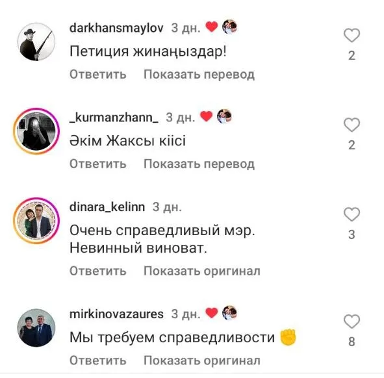View the _kurmanzhann_ story avatar

pos(36,131)
